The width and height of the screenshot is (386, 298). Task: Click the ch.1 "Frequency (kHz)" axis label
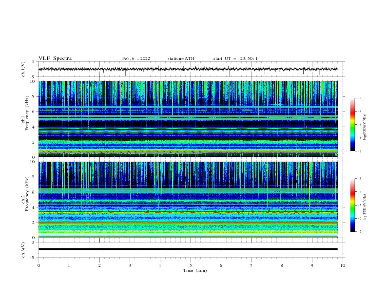27,113
